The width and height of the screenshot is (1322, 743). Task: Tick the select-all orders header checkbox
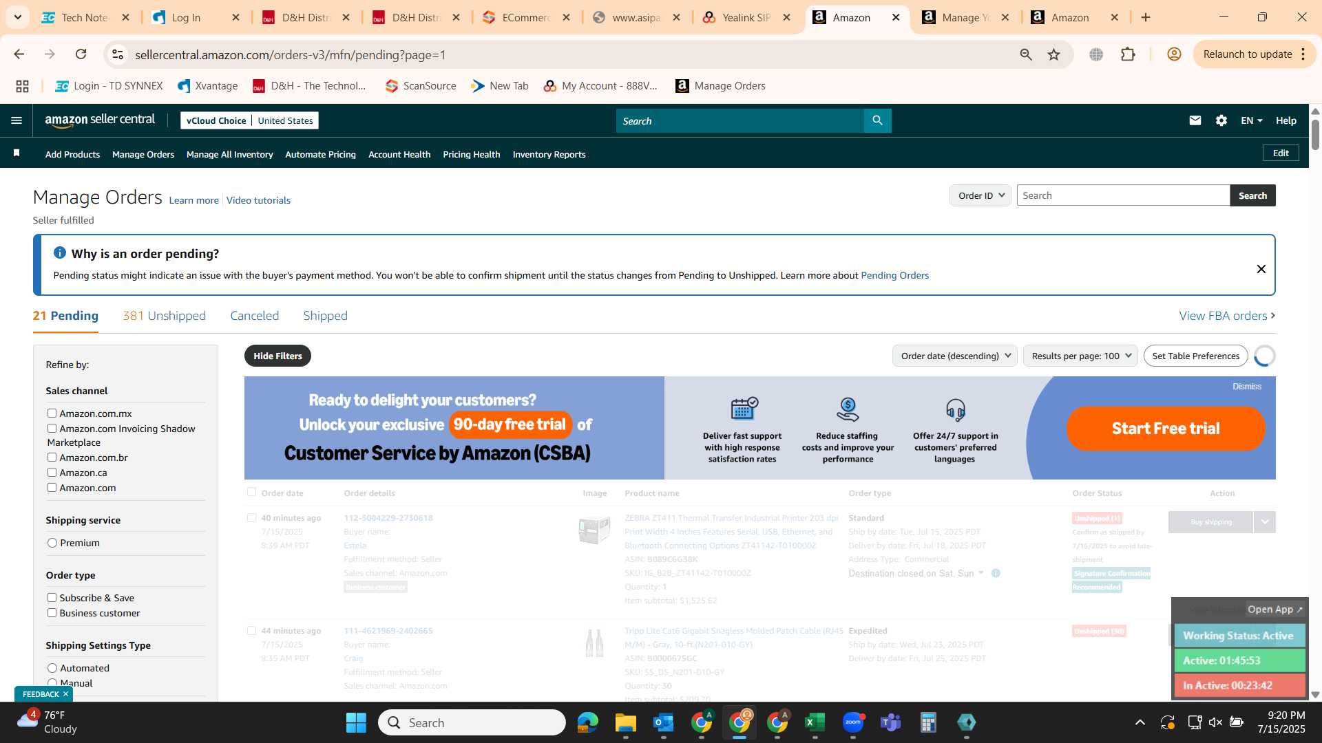[x=251, y=492]
